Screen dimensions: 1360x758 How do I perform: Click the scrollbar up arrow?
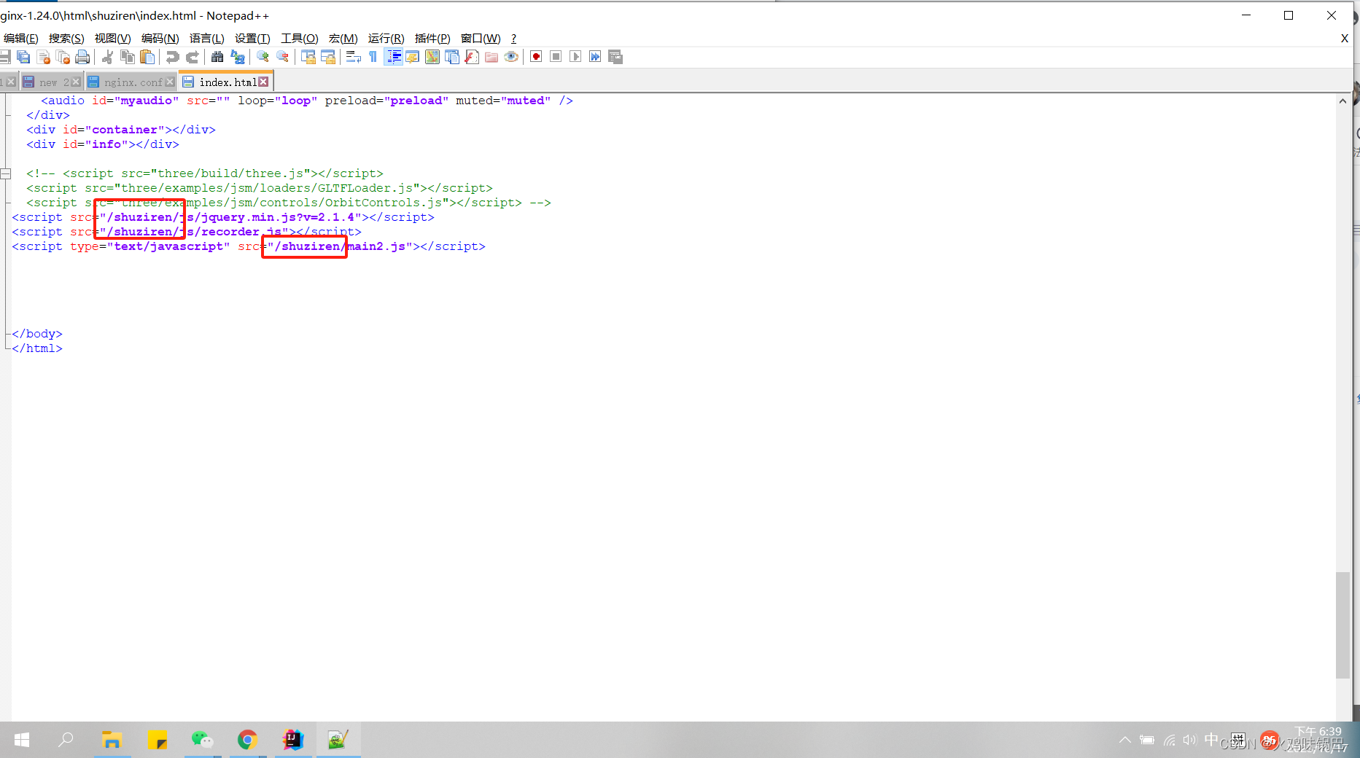pyautogui.click(x=1342, y=101)
